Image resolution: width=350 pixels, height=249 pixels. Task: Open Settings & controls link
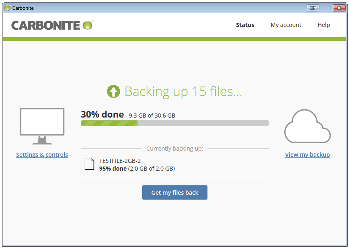click(x=42, y=155)
